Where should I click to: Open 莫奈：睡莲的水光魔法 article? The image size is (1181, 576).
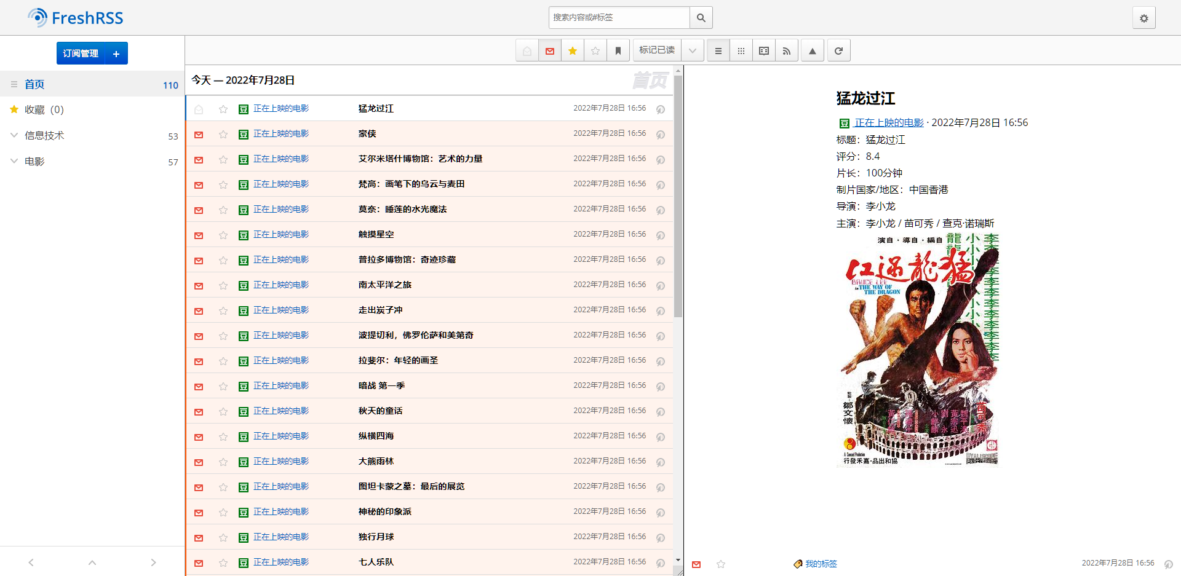click(402, 210)
